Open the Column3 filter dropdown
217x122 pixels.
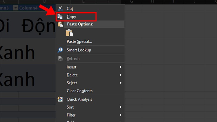15,8
